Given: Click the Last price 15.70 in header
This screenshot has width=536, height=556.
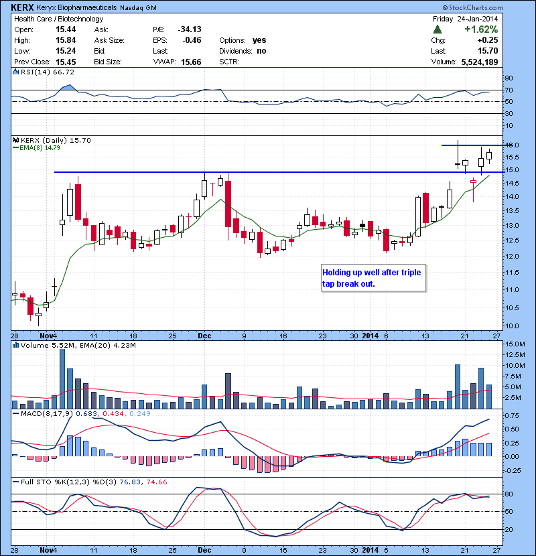Looking at the screenshot, I should click(x=488, y=51).
